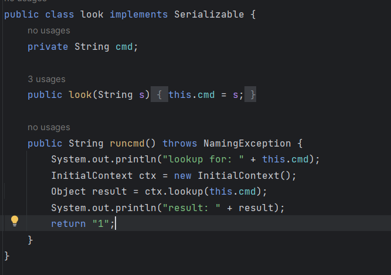Click the yellow lightbulb quick-fix icon
Viewport: 391px width, 275px height.
pos(15,221)
